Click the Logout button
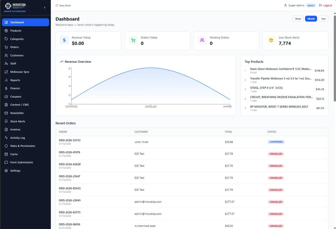This screenshot has width=336, height=229. 325,6
